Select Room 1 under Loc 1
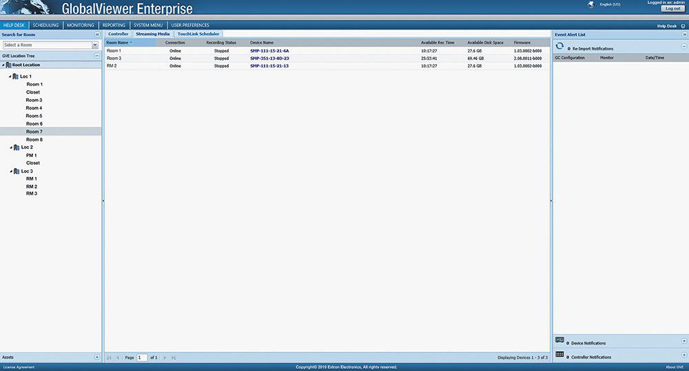This screenshot has height=371, width=689. [34, 84]
